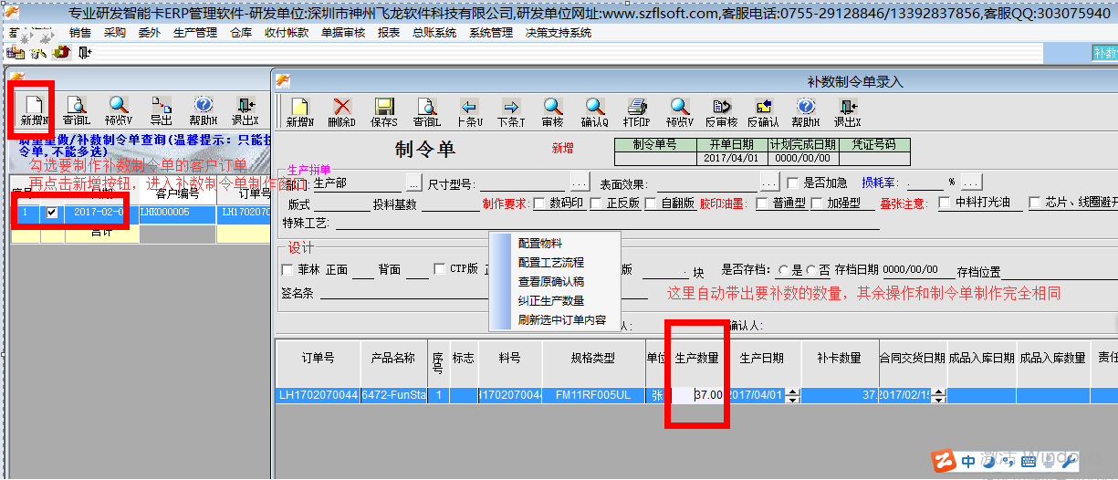This screenshot has width=1118, height=480.
Task: Click spec cell FM11RF005UL
Action: pos(593,395)
